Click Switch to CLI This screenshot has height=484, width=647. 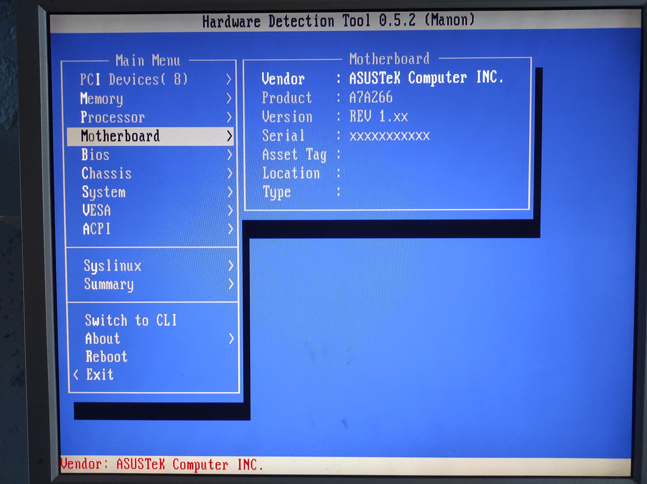pos(131,320)
